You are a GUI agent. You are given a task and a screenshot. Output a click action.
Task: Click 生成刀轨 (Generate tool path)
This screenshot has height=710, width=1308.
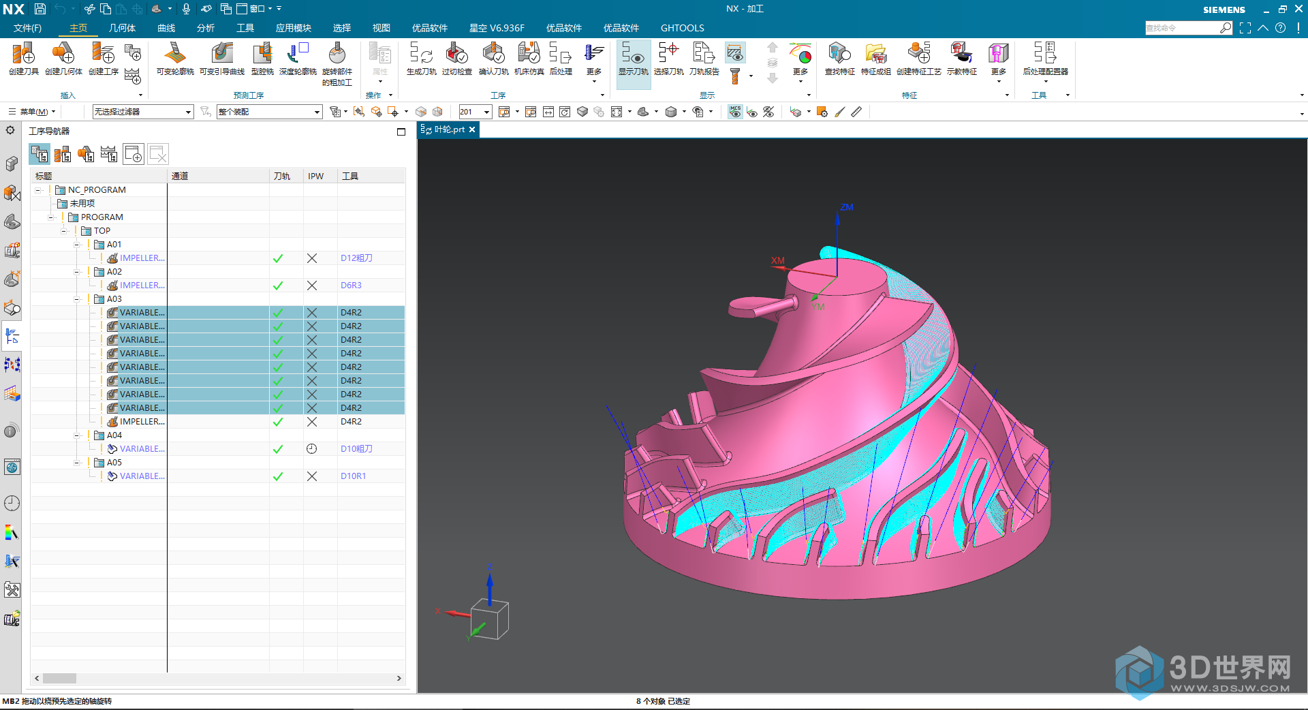(421, 59)
